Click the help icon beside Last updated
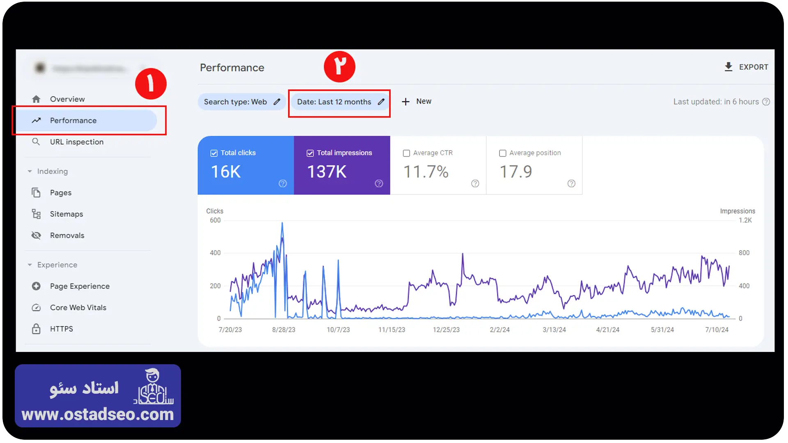Image resolution: width=788 pixels, height=443 pixels. pyautogui.click(x=766, y=102)
